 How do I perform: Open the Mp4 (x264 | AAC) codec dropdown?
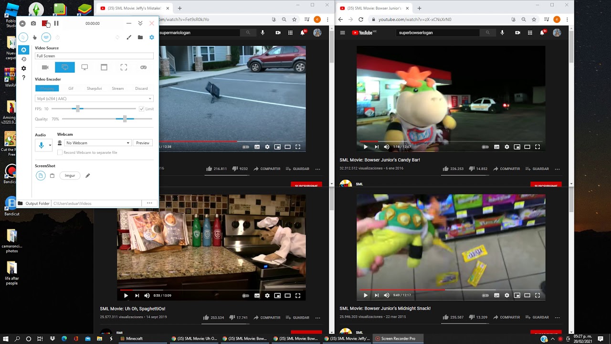tap(94, 98)
